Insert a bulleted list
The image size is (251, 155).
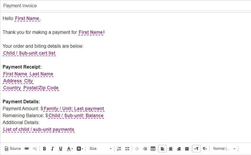tap(127, 149)
